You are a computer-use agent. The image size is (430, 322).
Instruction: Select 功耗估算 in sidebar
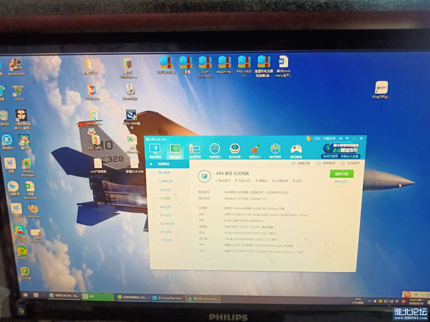coord(167,240)
